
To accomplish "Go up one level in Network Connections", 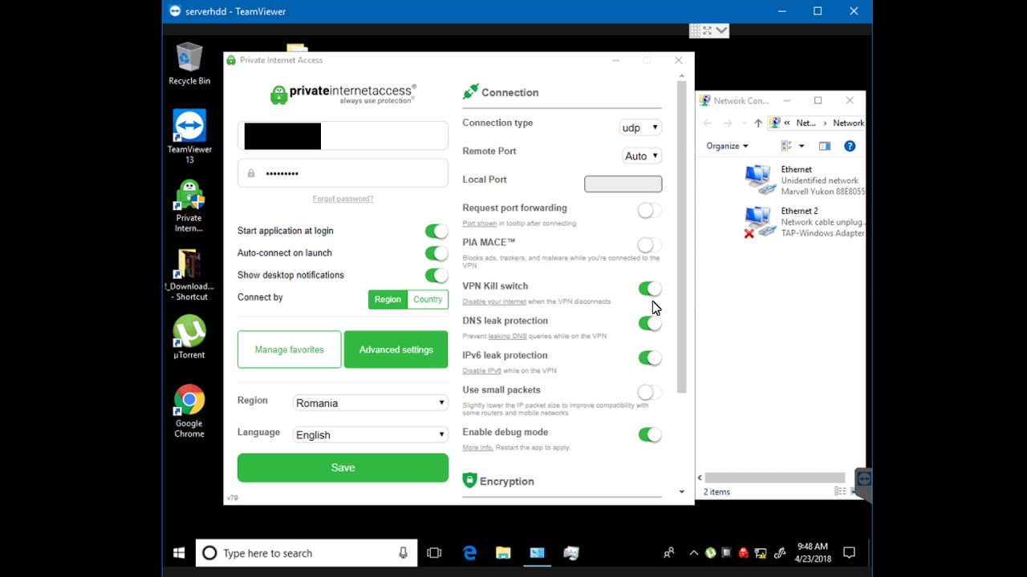I will (757, 123).
